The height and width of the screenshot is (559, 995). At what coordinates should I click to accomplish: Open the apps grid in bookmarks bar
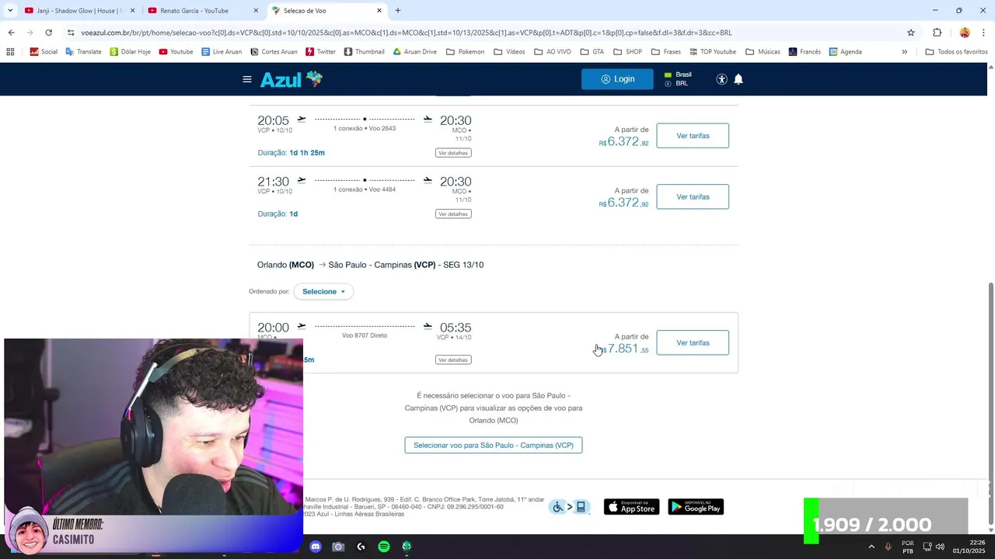(10, 52)
